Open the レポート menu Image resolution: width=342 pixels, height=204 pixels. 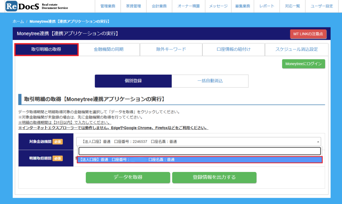pos(267,6)
